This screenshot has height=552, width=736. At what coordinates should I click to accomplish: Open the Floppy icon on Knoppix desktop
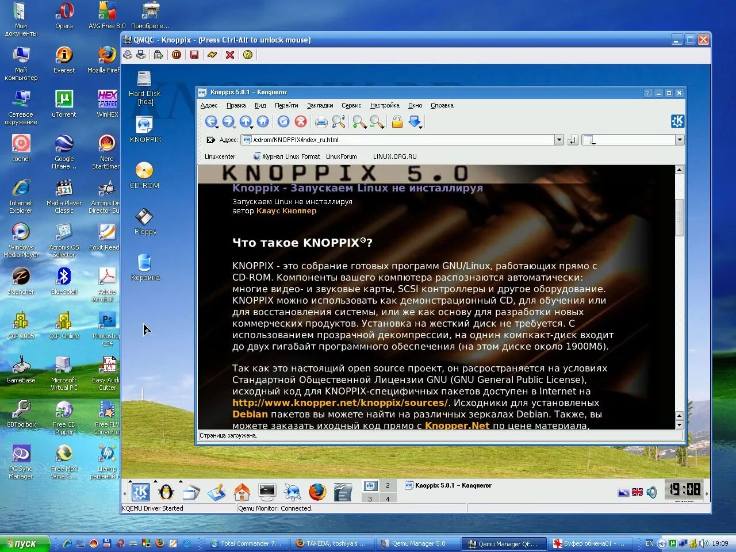pos(145,222)
